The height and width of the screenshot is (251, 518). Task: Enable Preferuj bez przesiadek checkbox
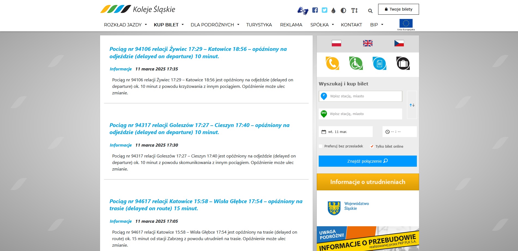click(x=321, y=146)
